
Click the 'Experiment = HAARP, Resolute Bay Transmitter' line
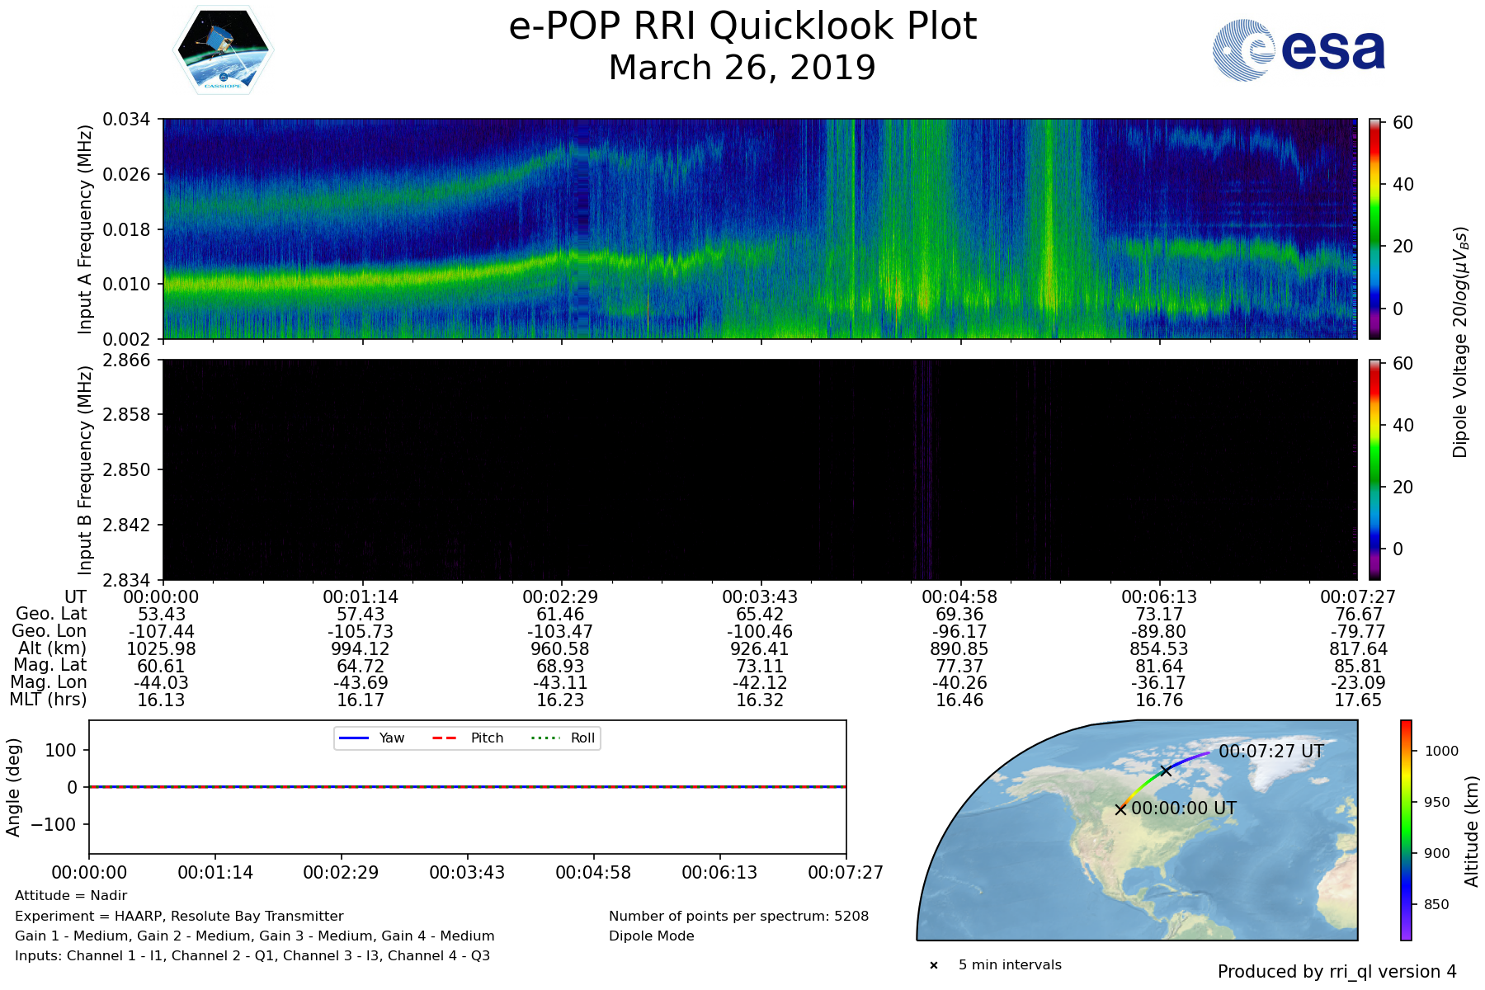(179, 916)
